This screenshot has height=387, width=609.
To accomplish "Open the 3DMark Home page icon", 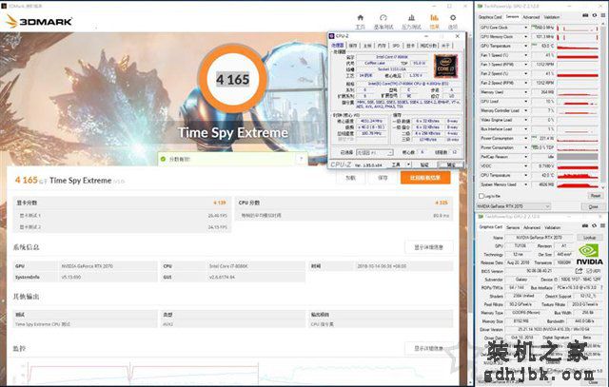I will click(x=360, y=18).
